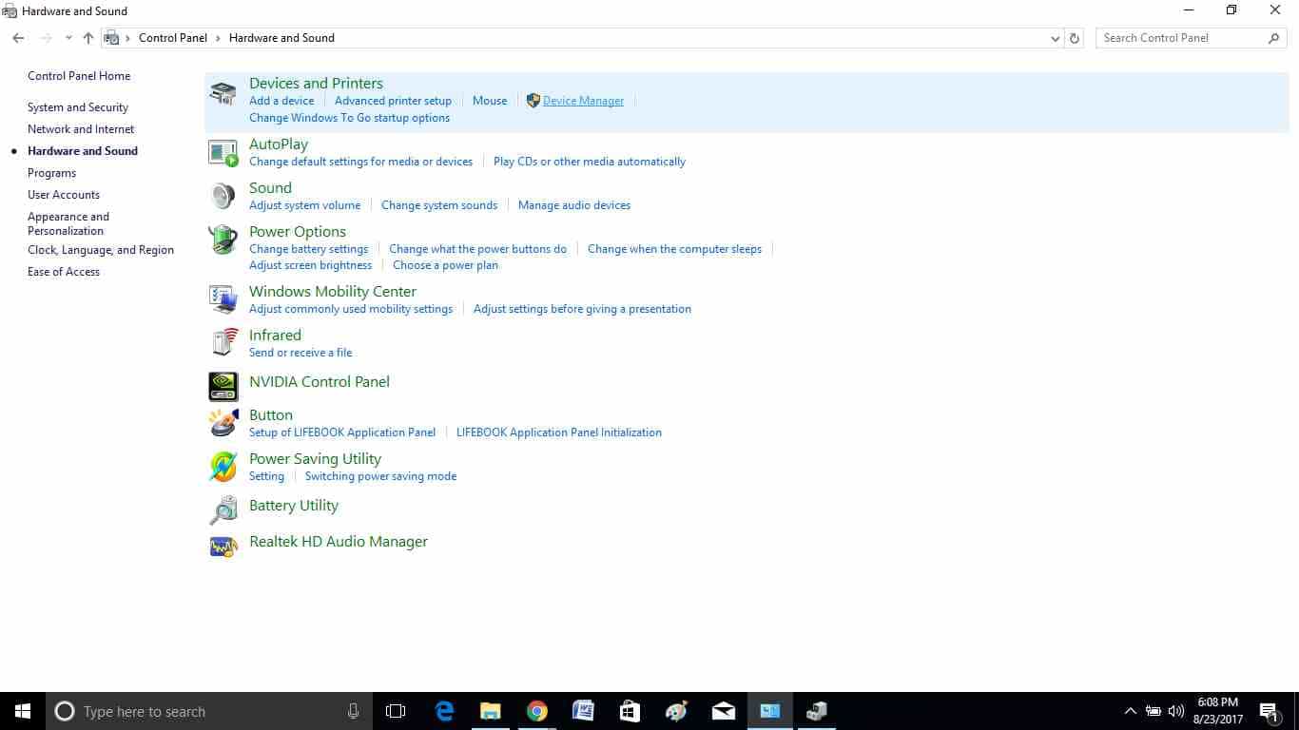
Task: Click the Realtek HD Audio Manager icon
Action: click(x=223, y=547)
